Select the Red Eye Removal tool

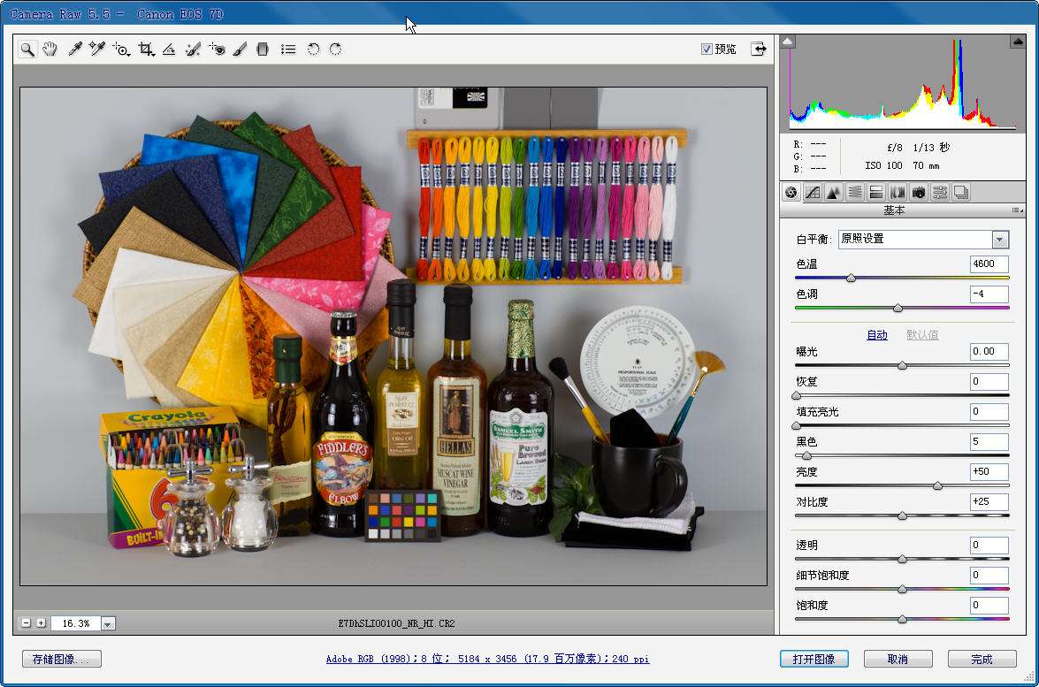[x=217, y=49]
